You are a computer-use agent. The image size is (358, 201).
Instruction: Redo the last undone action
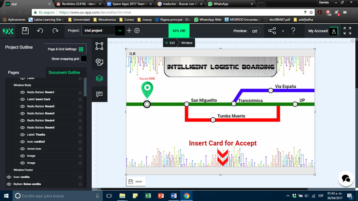pyautogui.click(x=55, y=31)
